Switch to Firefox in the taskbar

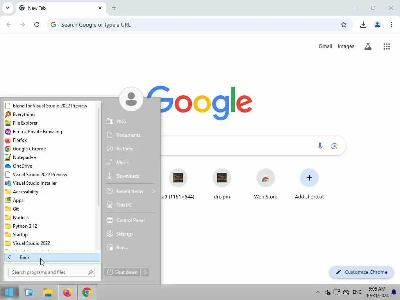[x=67, y=292]
